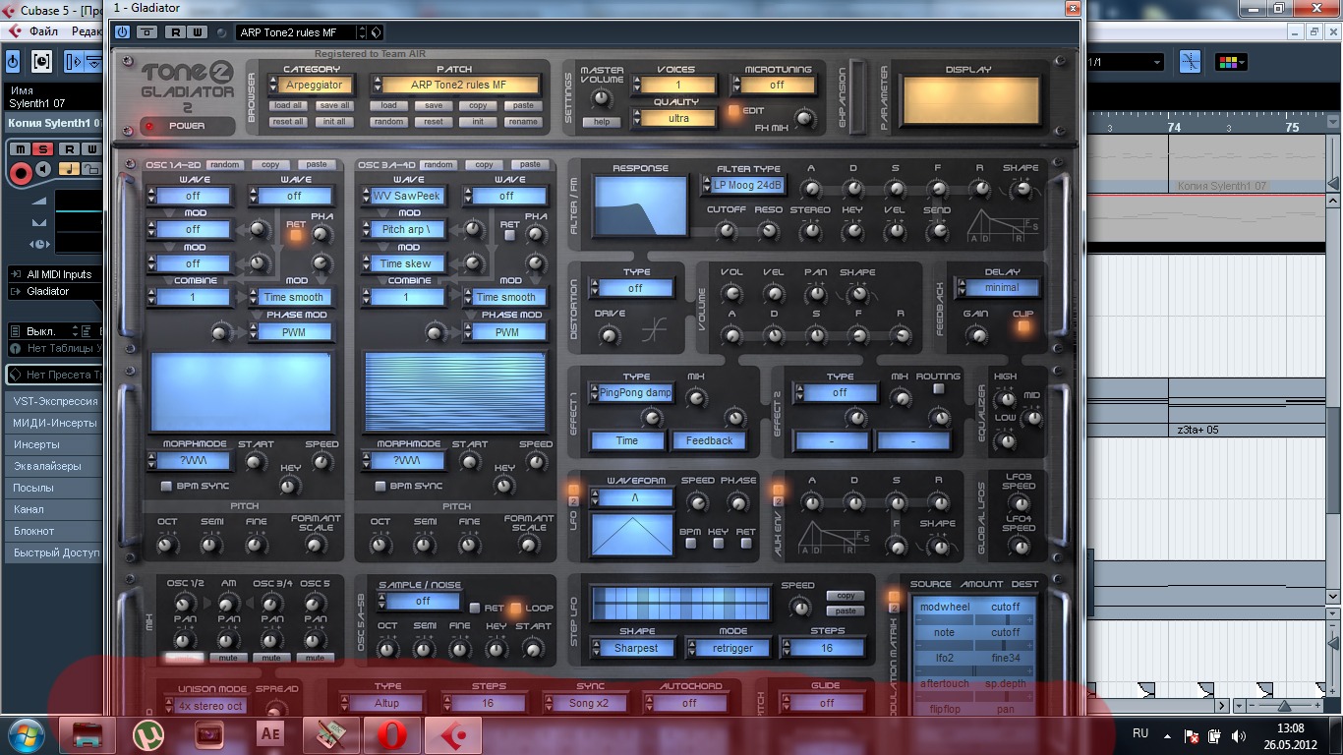The image size is (1343, 755).
Task: Enable Write automation W in plugin header
Action: pyautogui.click(x=197, y=32)
